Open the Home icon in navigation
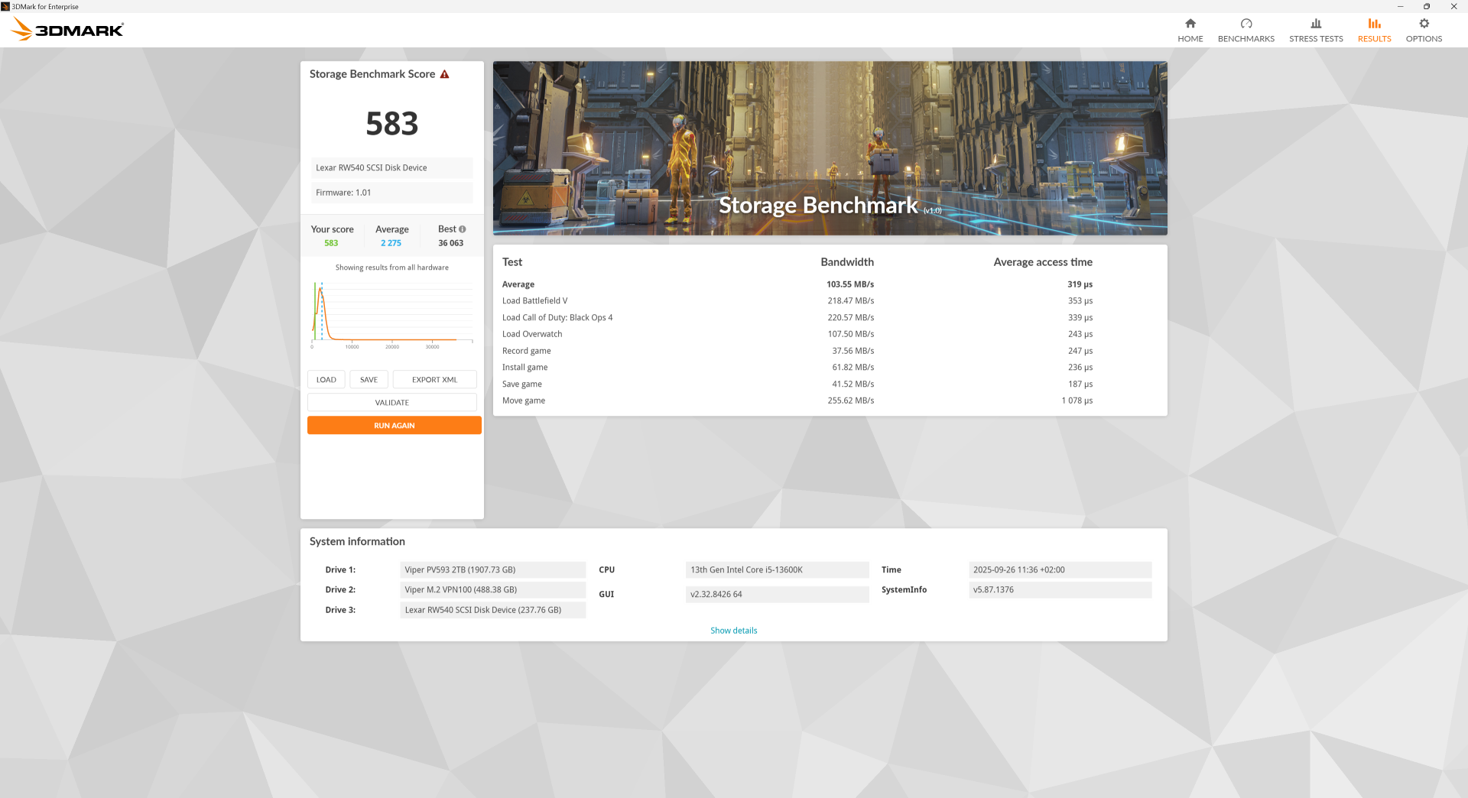 coord(1190,24)
